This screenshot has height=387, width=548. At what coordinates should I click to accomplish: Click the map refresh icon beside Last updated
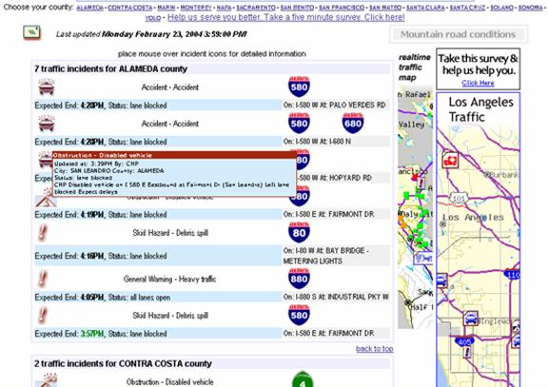31,33
